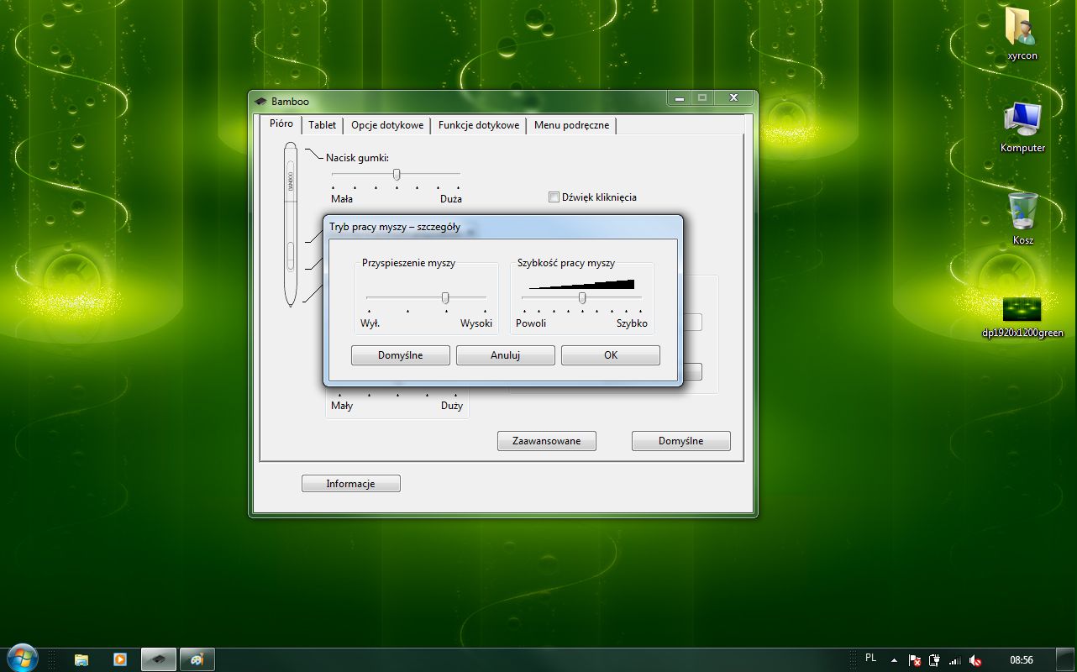The image size is (1077, 672).
Task: Open the Komputer desktop icon
Action: pos(1022,126)
